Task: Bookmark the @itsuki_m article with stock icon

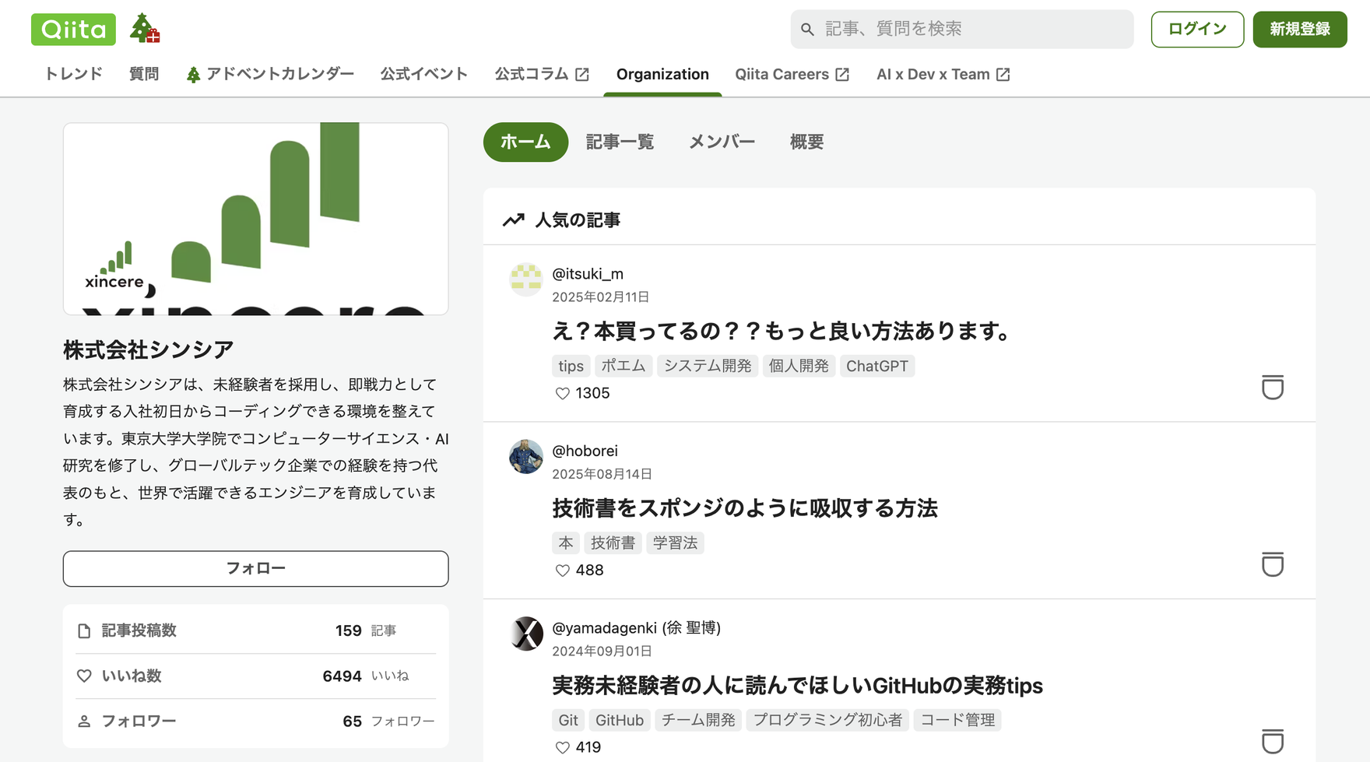Action: point(1272,387)
